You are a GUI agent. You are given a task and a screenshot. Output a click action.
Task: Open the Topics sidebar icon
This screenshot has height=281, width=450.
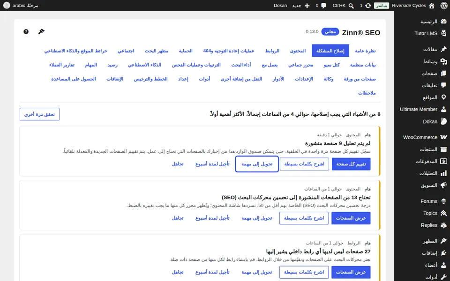[x=443, y=213]
